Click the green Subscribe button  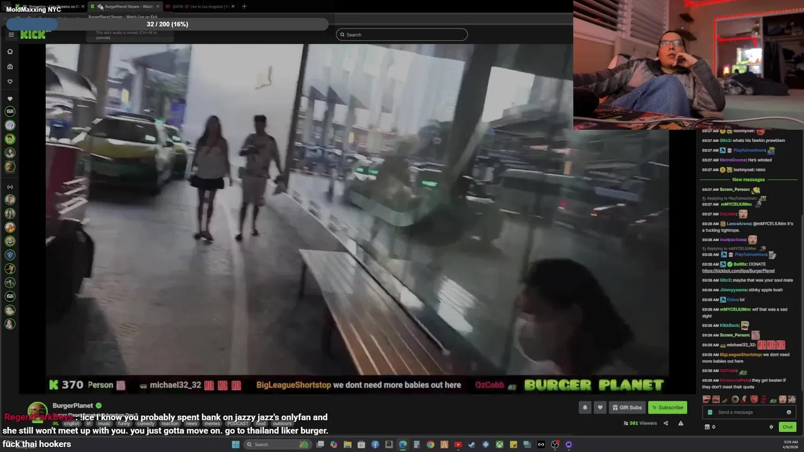click(x=667, y=407)
